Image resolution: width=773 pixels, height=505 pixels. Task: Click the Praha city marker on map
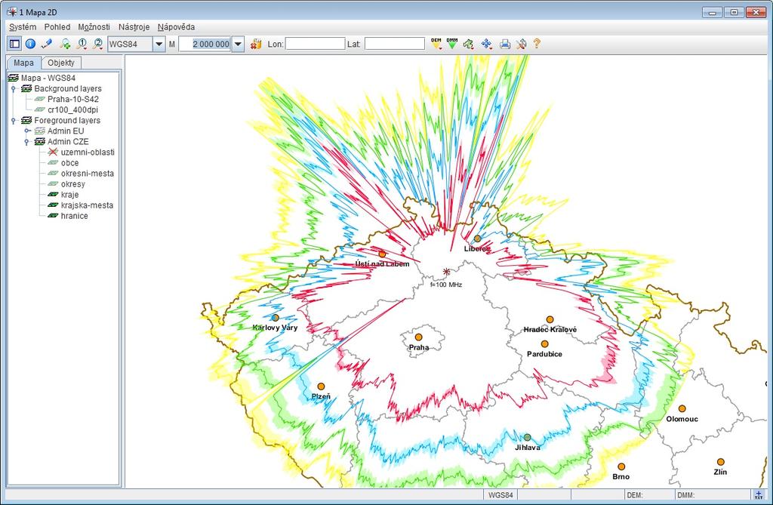click(418, 337)
